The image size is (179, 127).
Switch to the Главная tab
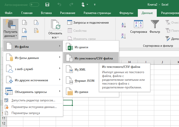point(27,13)
